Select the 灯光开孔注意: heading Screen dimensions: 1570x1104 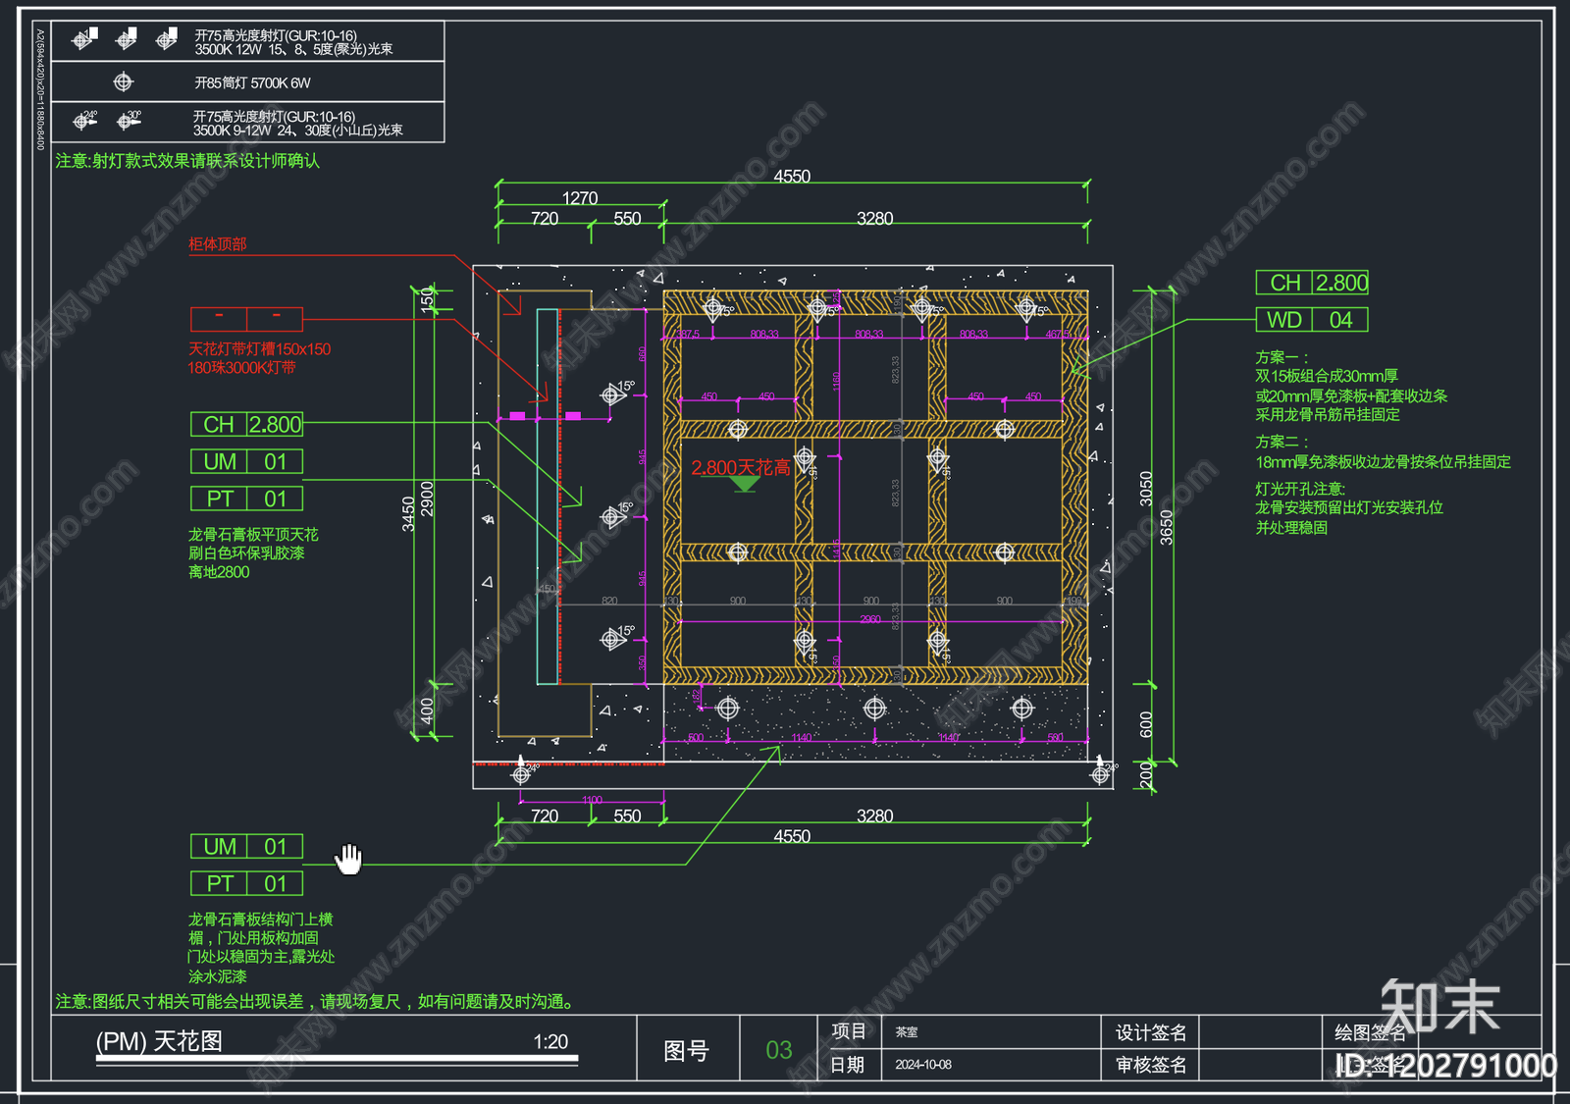tap(1300, 489)
